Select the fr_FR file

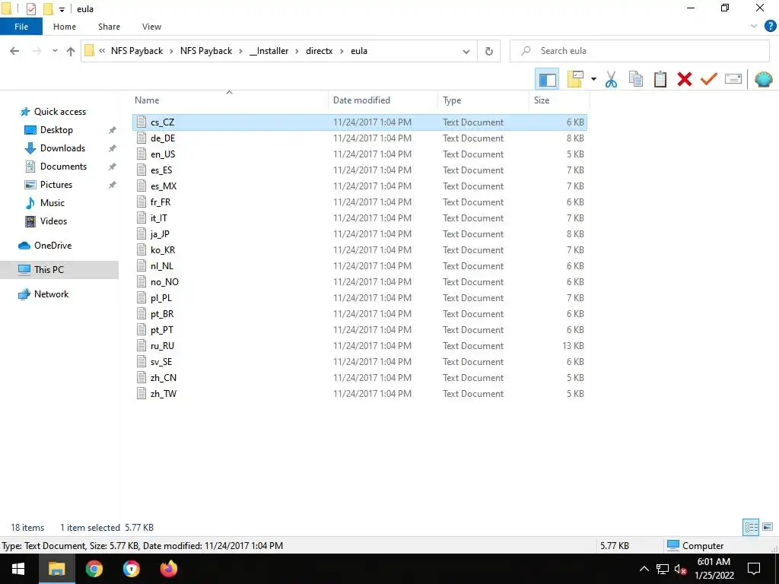[360, 202]
